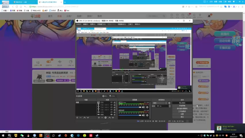Add a new scene with the plus icon
This screenshot has width=245, height=138.
tap(77, 117)
